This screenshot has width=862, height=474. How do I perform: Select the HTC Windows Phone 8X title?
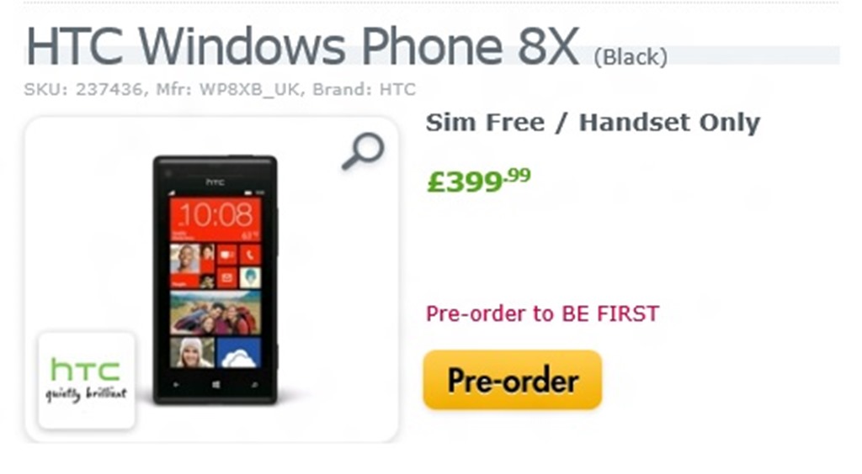coord(302,46)
